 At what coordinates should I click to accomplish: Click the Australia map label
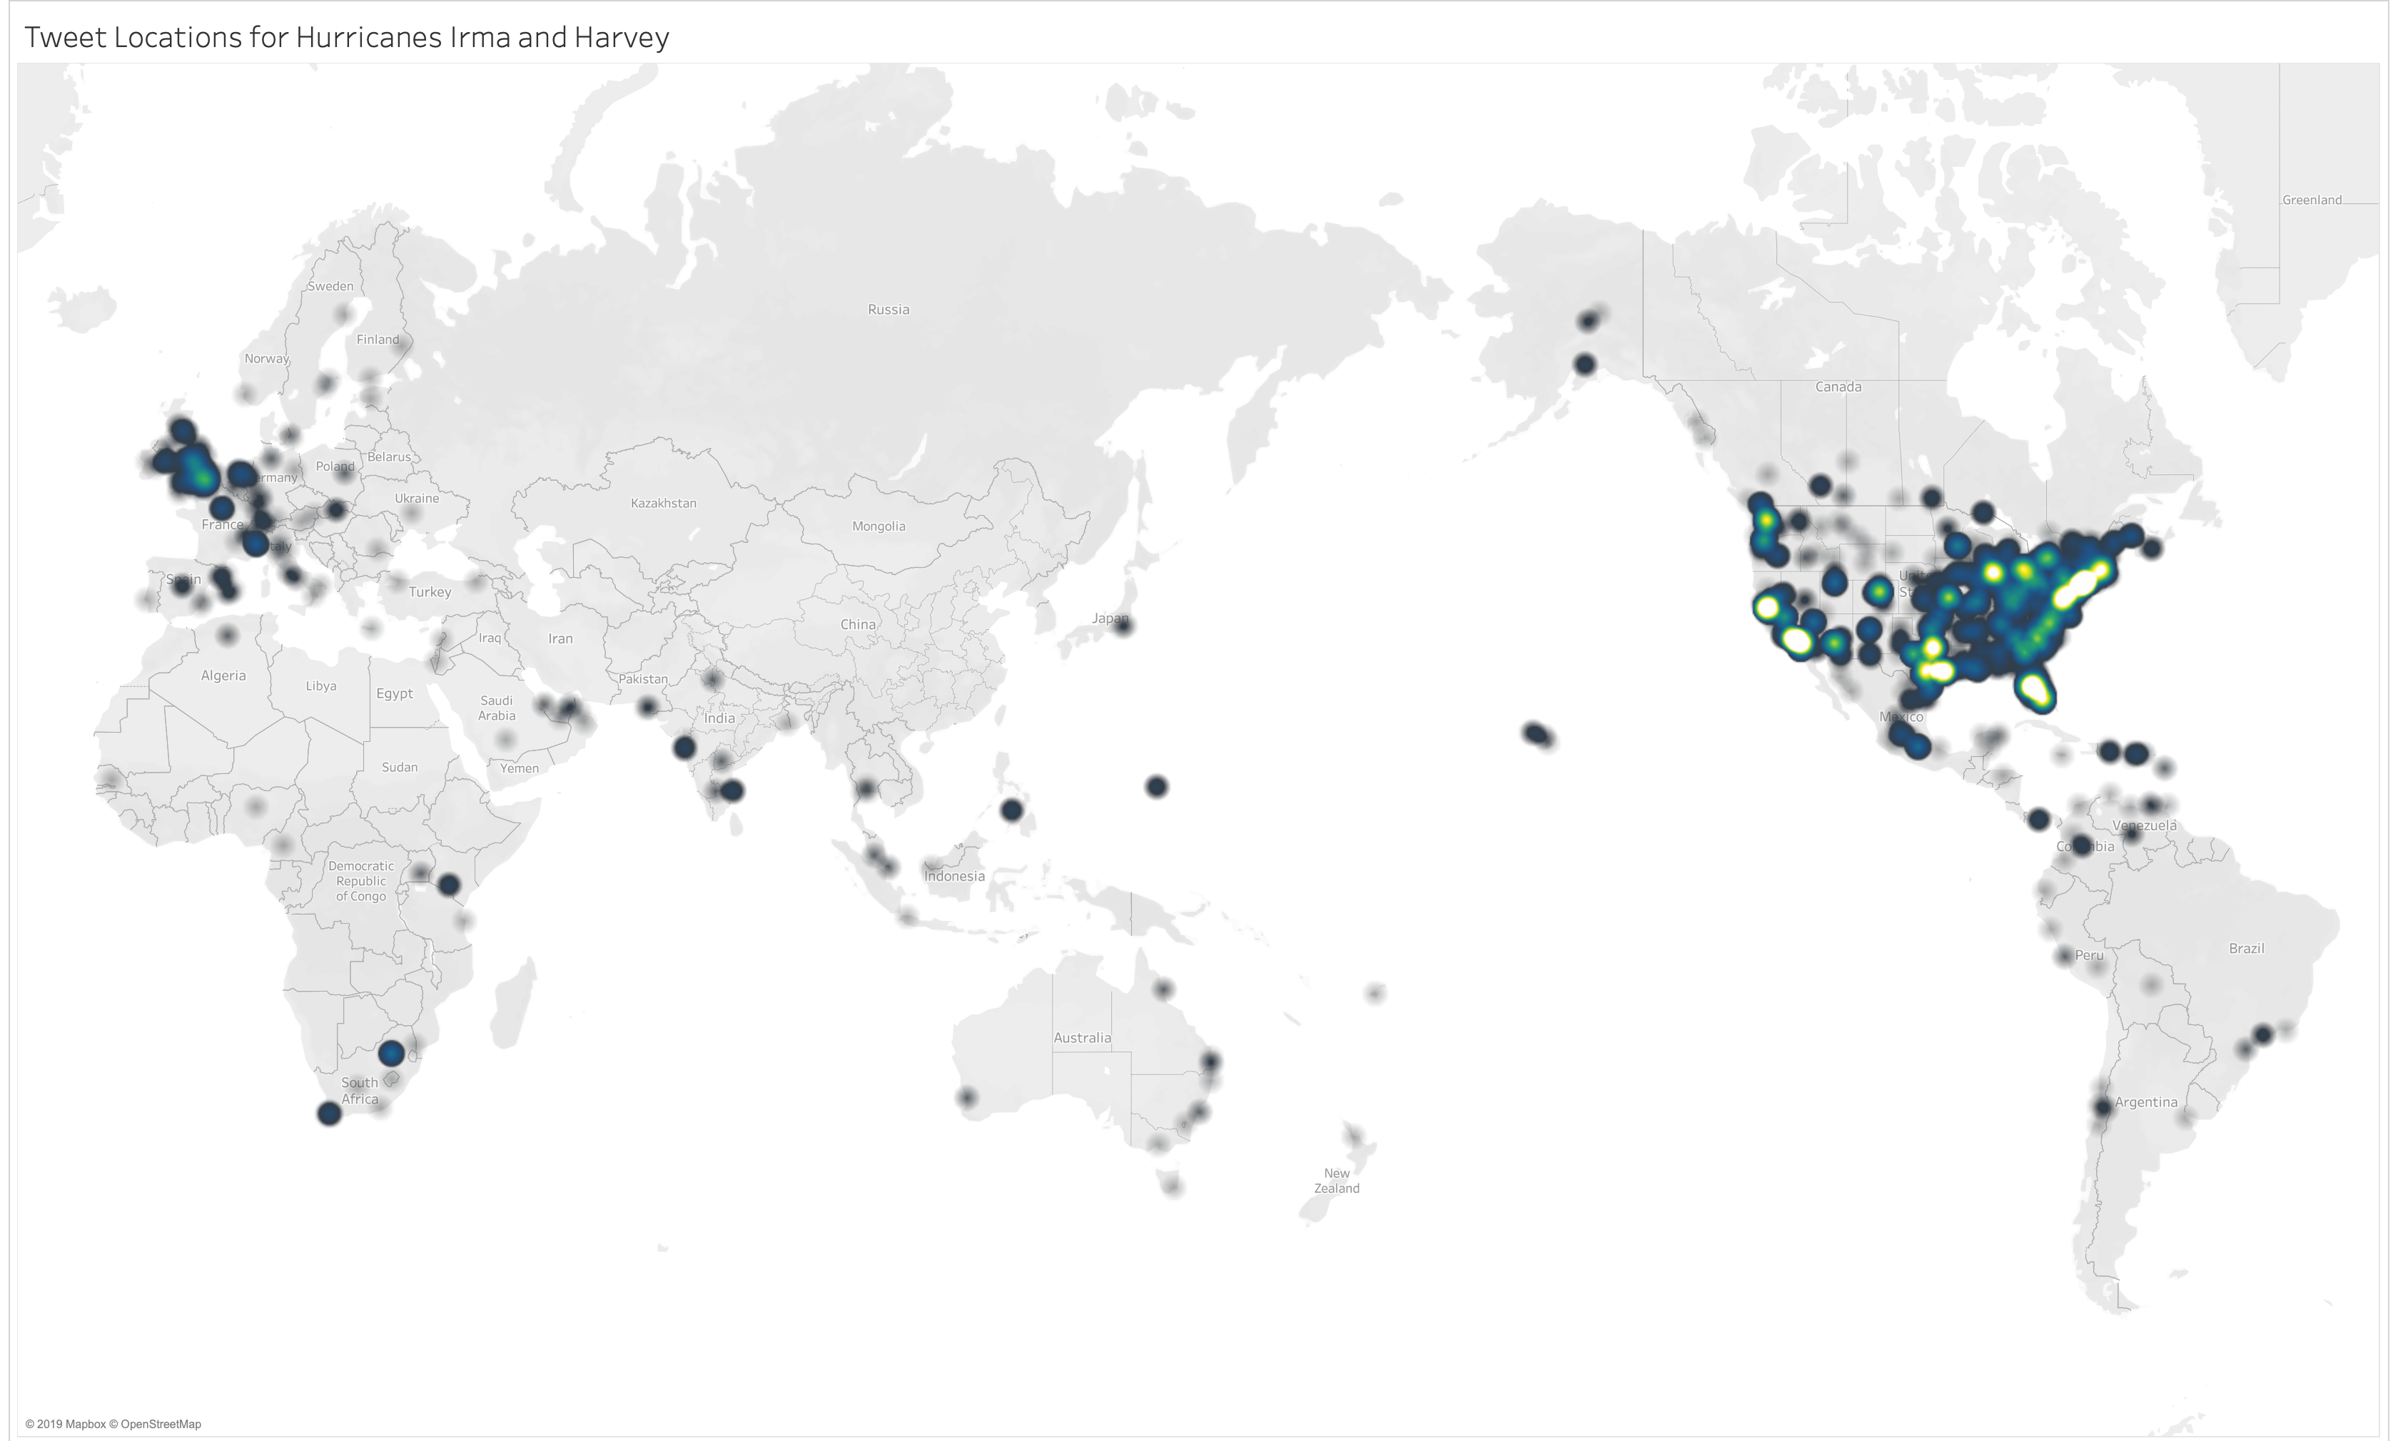click(x=1083, y=1037)
